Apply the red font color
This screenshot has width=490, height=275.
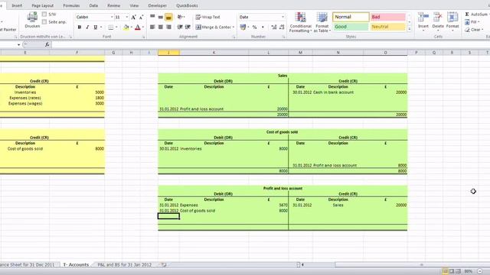click(138, 27)
